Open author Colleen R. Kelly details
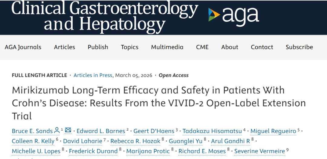The height and width of the screenshot is (159, 327). [x=33, y=141]
